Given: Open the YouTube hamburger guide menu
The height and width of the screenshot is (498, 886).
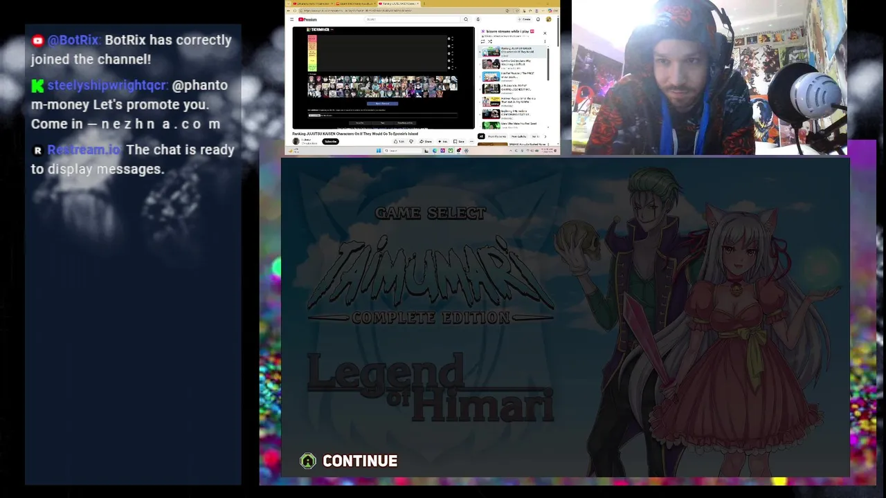Looking at the screenshot, I should (x=291, y=19).
